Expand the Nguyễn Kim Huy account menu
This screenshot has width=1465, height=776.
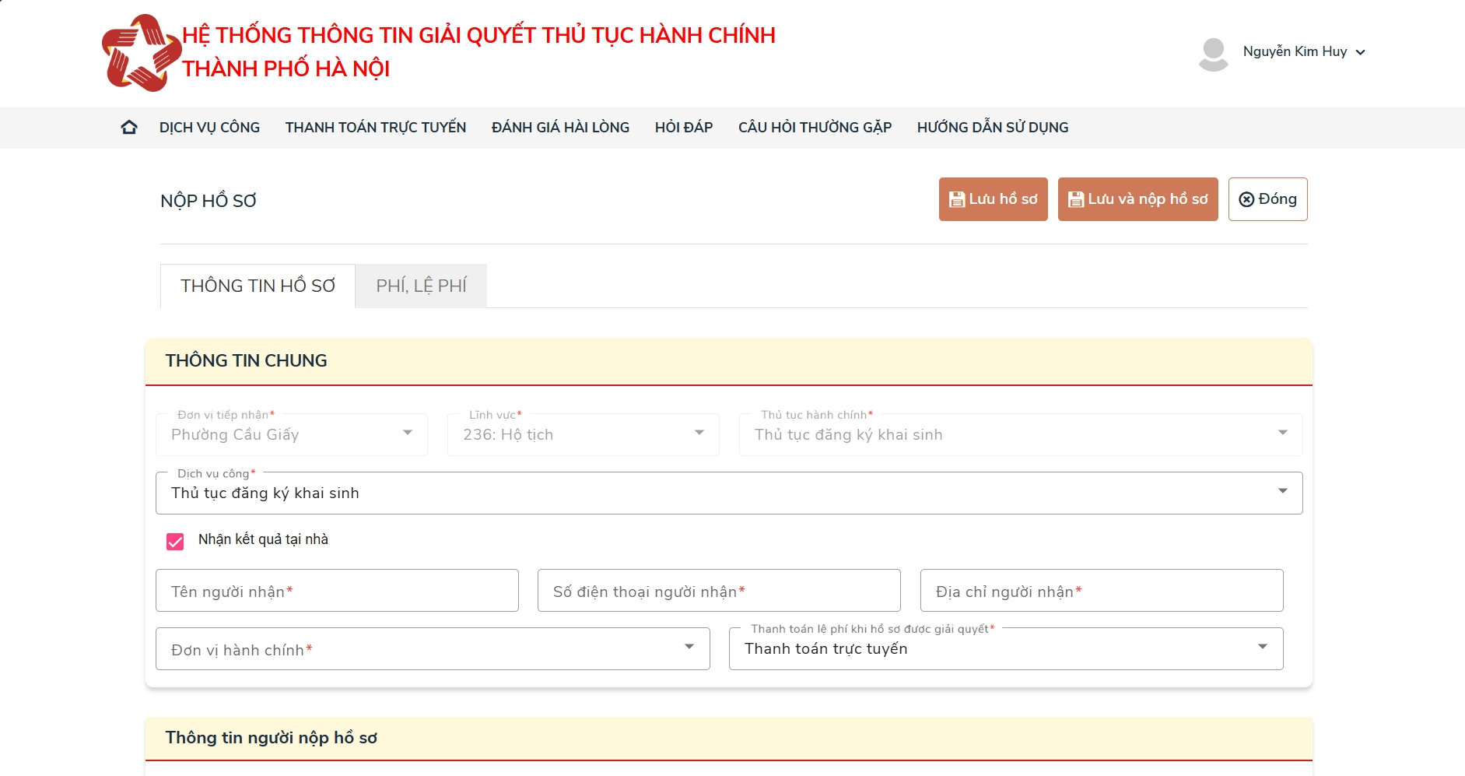click(1304, 52)
